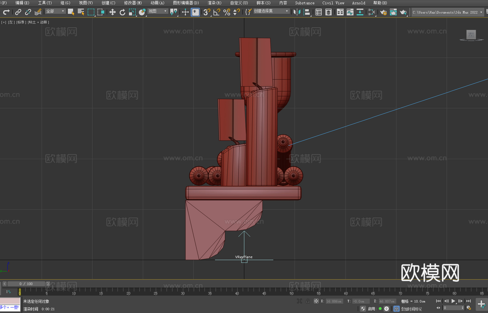Viewport: 488px width, 313px height.
Task: Select the Place object tool
Action: click(x=142, y=12)
